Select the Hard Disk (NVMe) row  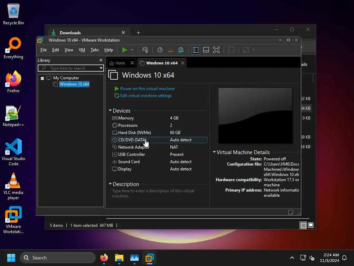(x=159, y=133)
